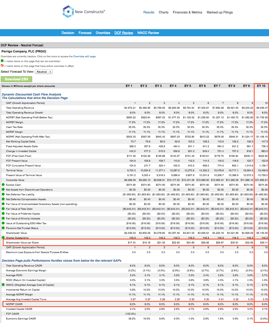
Task: Click the Perrigo Company, PLC (PRGO) title
Action: (x=24, y=51)
